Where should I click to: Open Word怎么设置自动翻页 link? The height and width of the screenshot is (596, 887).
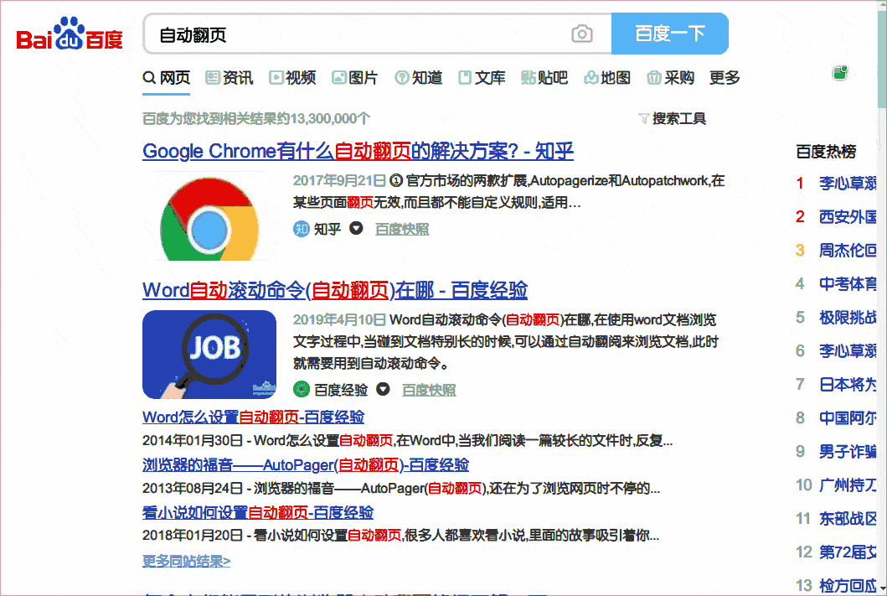(254, 417)
